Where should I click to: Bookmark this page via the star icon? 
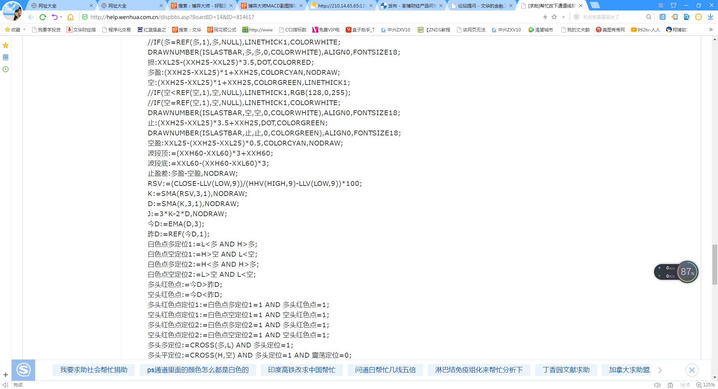(x=555, y=17)
